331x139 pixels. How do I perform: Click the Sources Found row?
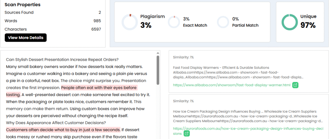pos(53,13)
